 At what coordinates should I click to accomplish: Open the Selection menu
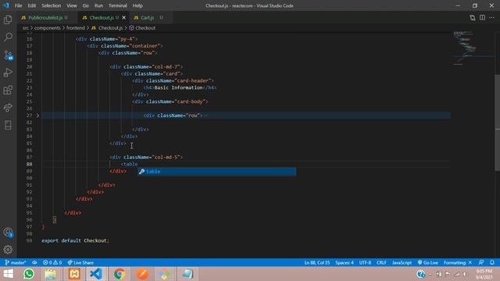pyautogui.click(x=51, y=5)
